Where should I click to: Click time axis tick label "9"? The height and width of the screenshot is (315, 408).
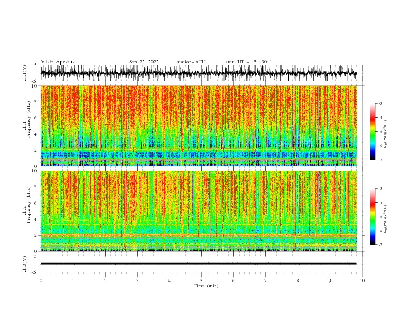[330, 281]
